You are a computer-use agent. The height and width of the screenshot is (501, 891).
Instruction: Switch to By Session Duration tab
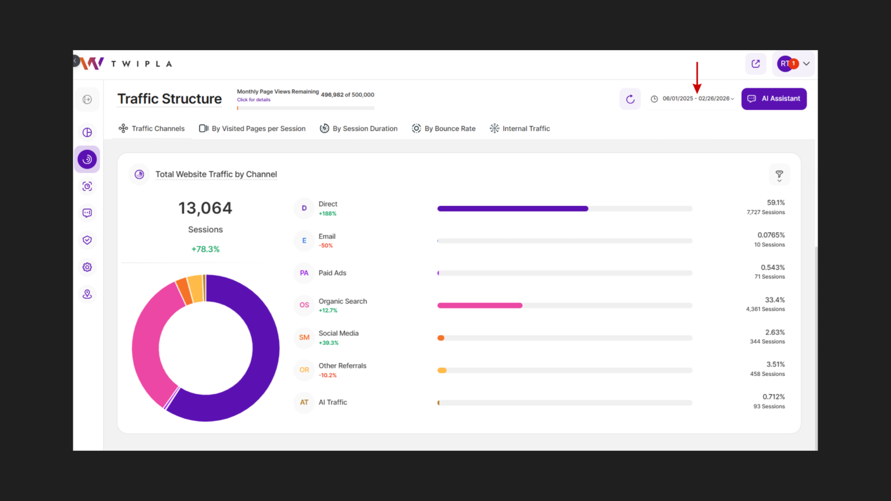(359, 129)
